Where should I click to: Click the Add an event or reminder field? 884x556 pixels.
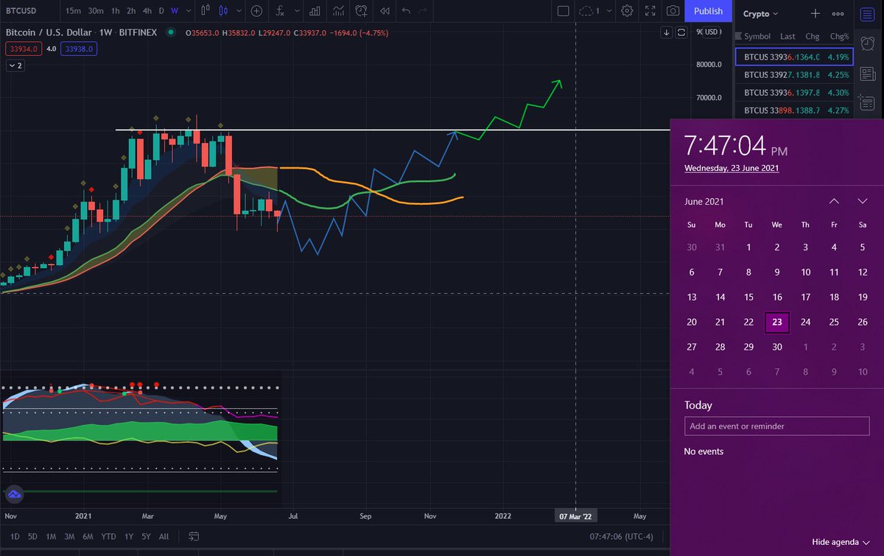point(776,426)
